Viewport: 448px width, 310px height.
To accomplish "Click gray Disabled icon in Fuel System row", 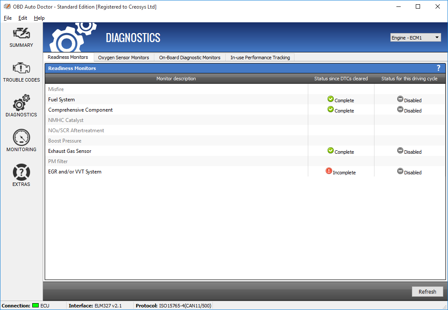I will pyautogui.click(x=400, y=99).
